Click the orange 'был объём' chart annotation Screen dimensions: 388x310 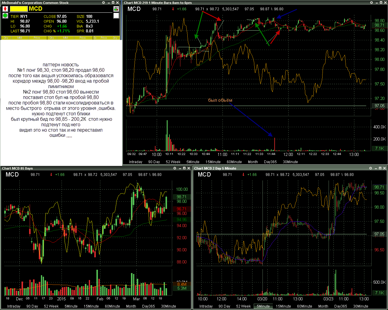(220, 100)
